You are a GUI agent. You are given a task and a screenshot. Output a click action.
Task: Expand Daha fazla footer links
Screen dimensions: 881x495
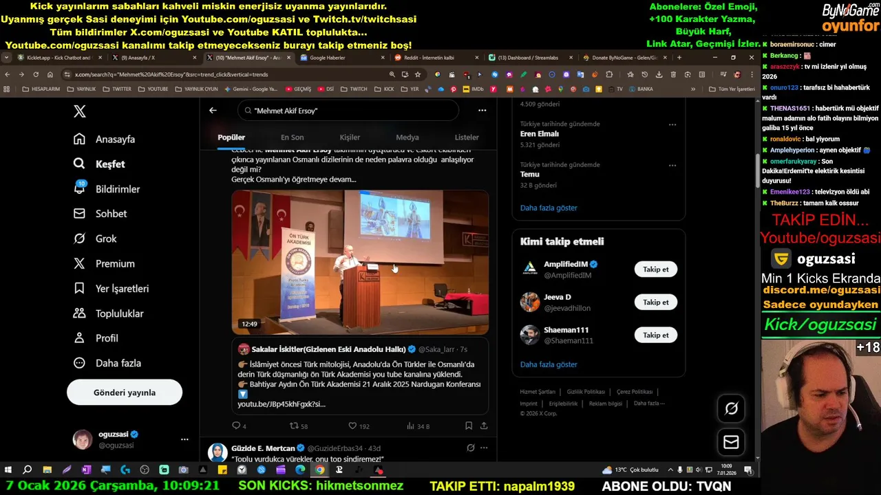click(649, 403)
